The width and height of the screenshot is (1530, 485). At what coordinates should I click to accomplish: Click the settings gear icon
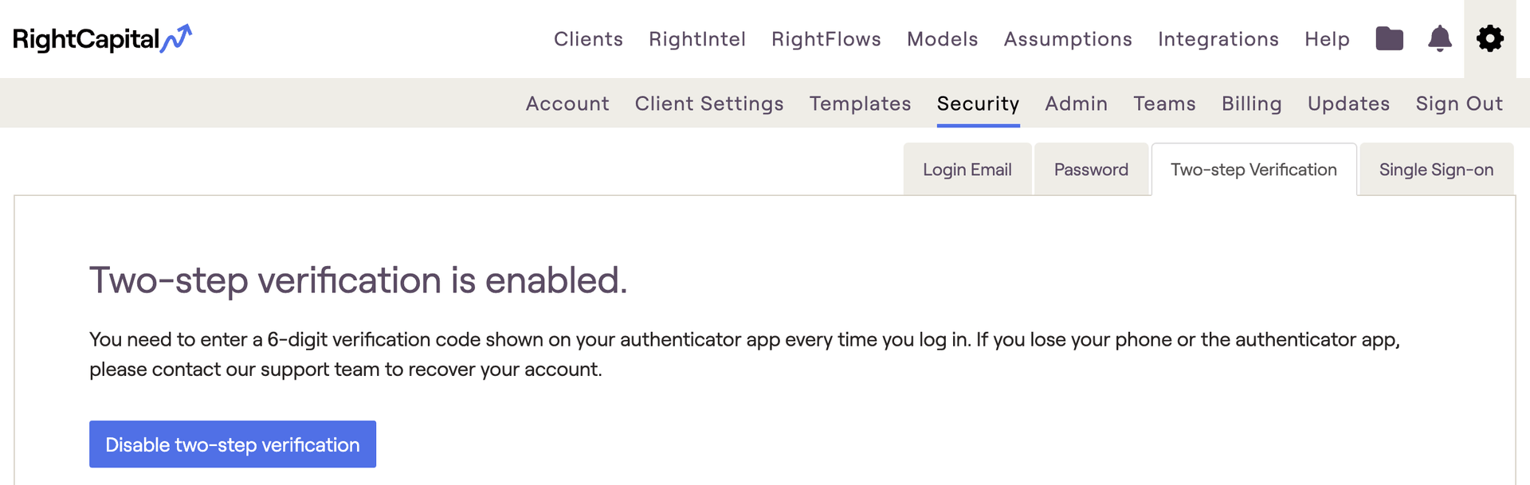coord(1489,38)
